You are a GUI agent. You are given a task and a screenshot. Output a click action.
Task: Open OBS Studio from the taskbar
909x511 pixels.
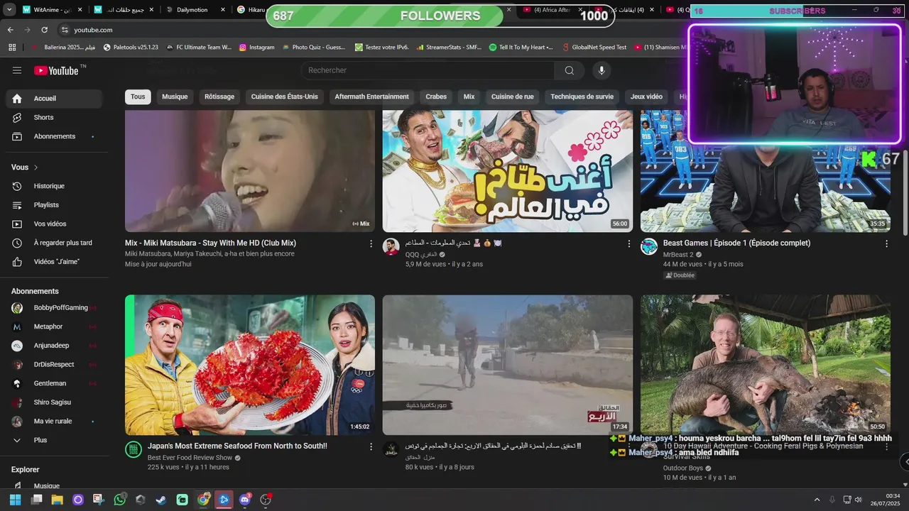266,500
